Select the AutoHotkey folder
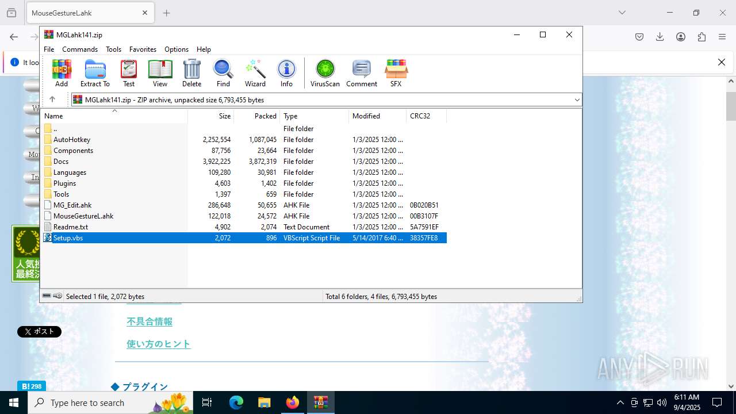 (x=244, y=140)
